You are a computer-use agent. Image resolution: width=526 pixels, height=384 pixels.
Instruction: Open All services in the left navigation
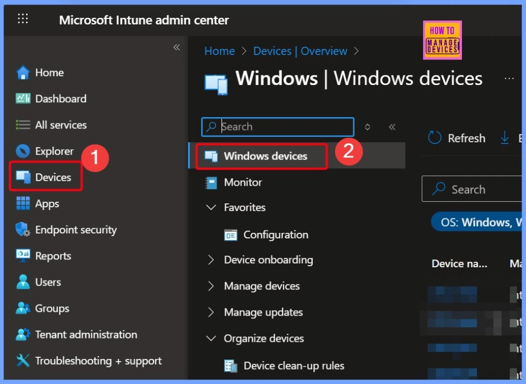[x=61, y=125]
